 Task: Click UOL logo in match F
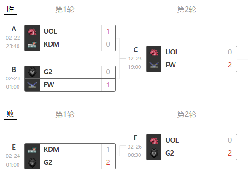[154, 140]
